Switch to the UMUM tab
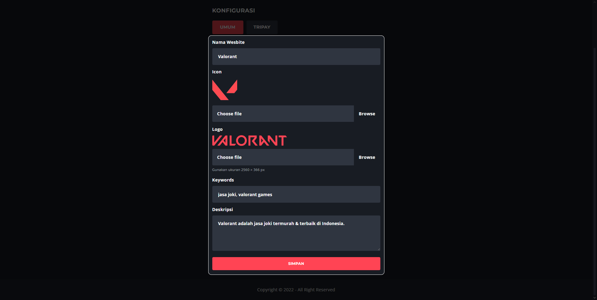Image resolution: width=597 pixels, height=300 pixels. [228, 27]
